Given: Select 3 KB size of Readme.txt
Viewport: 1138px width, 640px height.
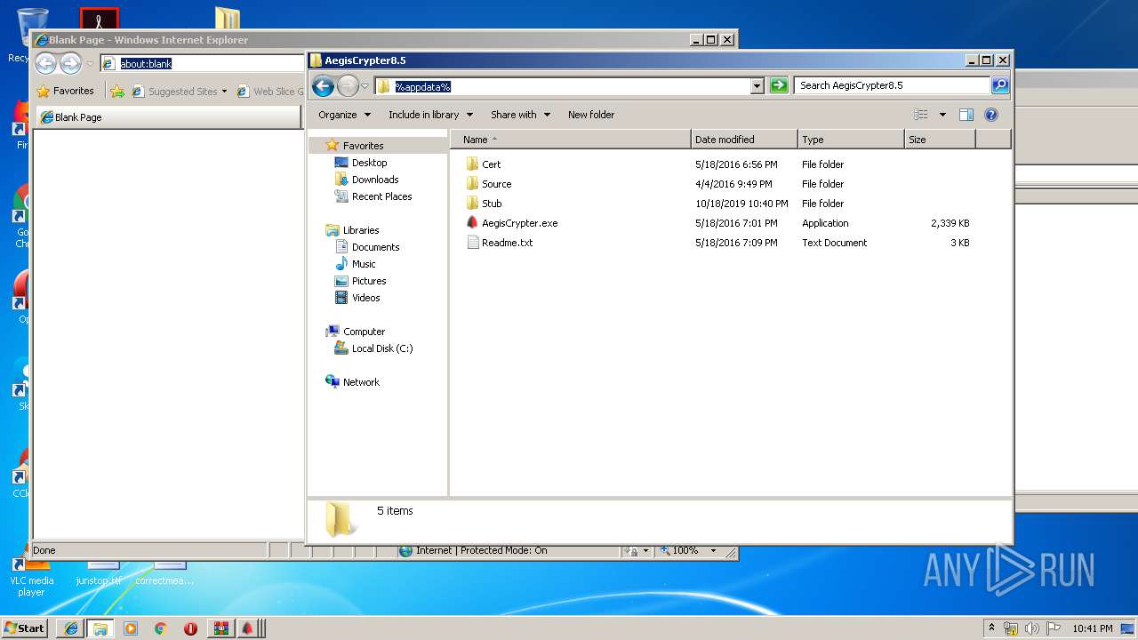Looking at the screenshot, I should (959, 243).
